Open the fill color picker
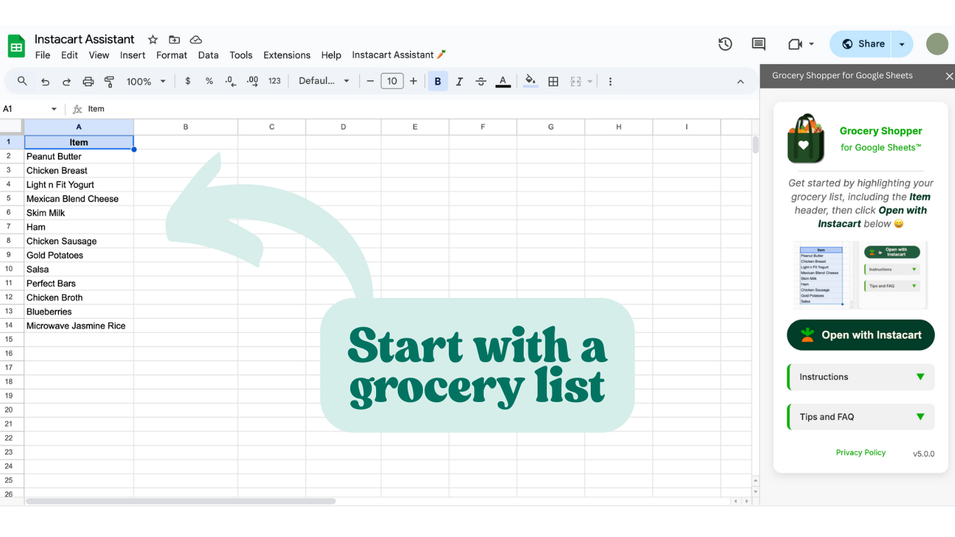 tap(529, 81)
